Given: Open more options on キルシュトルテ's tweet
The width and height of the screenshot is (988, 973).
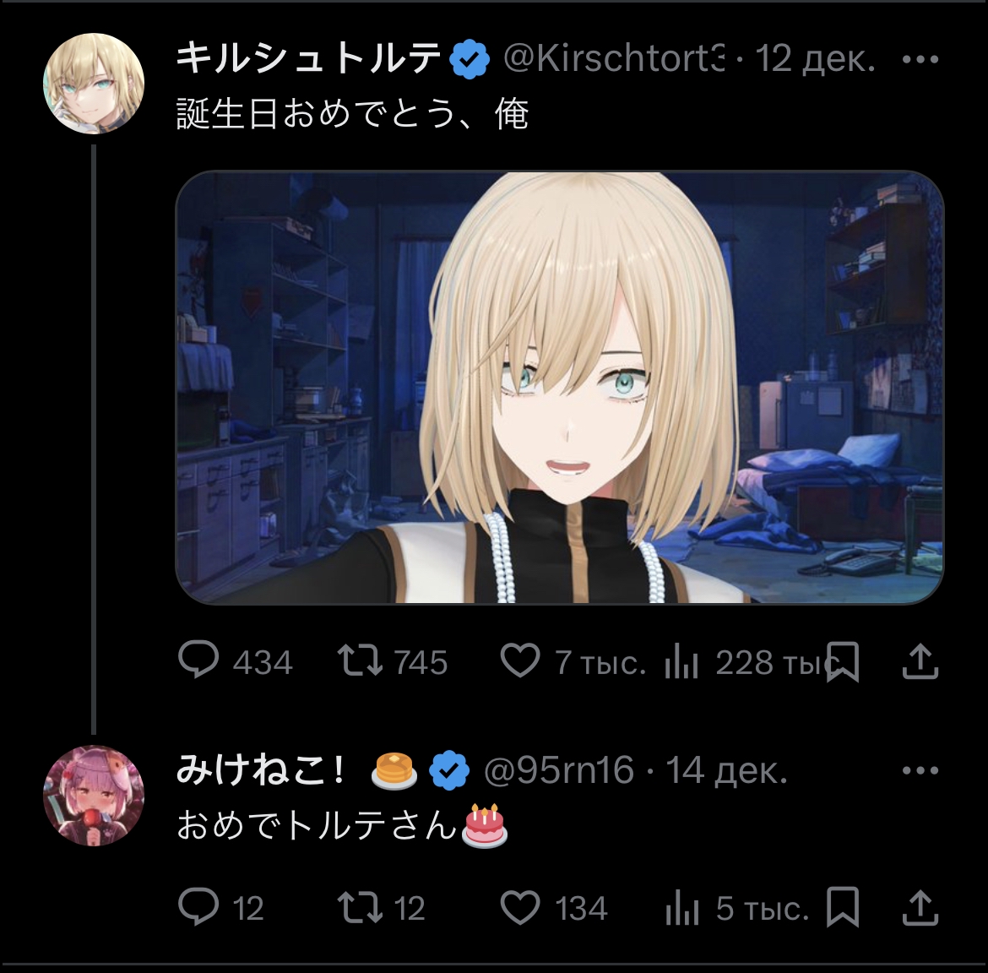Looking at the screenshot, I should 920,59.
